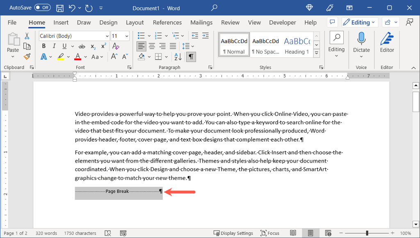Select the Heading 1 style thumbnail

point(297,45)
